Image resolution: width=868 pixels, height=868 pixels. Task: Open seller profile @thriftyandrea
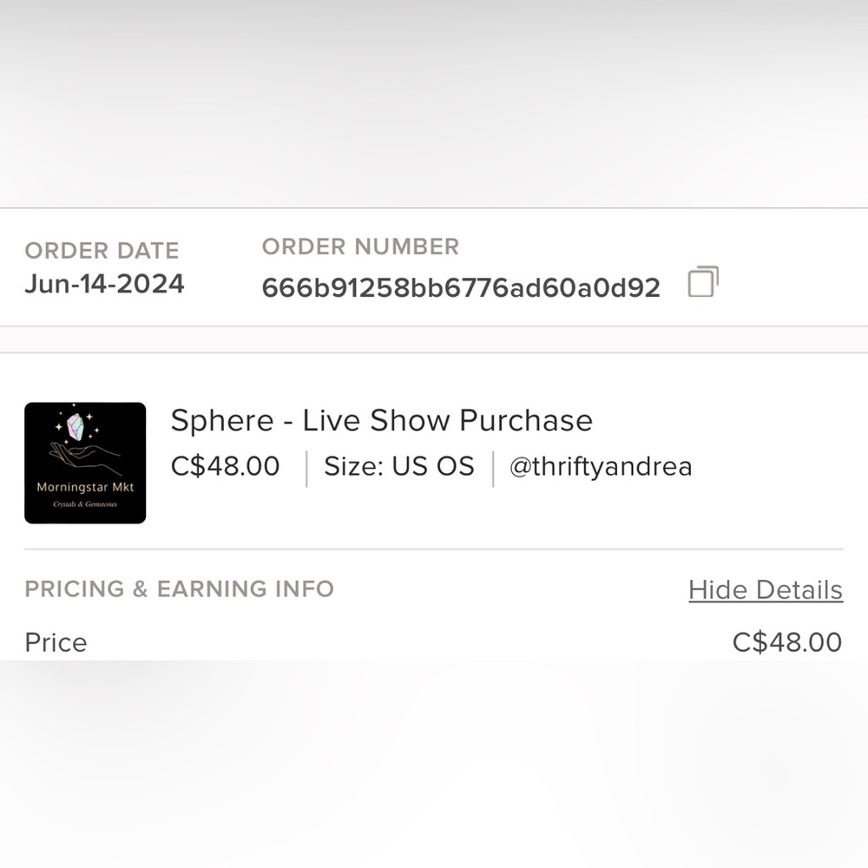point(601,467)
